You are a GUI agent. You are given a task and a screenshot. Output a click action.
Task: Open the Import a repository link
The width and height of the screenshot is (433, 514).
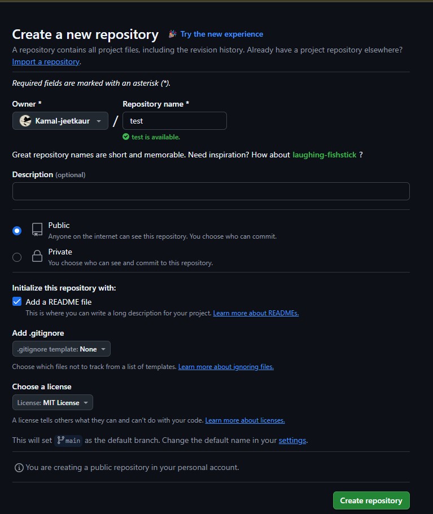(x=46, y=61)
